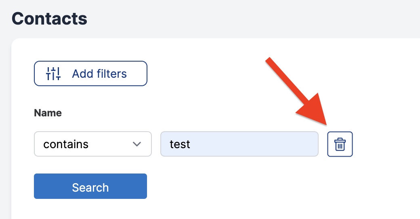Focus the Name field containing 'test'
This screenshot has width=420, height=219.
pos(239,144)
